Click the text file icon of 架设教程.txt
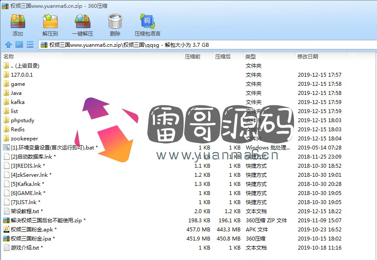 click(6, 211)
